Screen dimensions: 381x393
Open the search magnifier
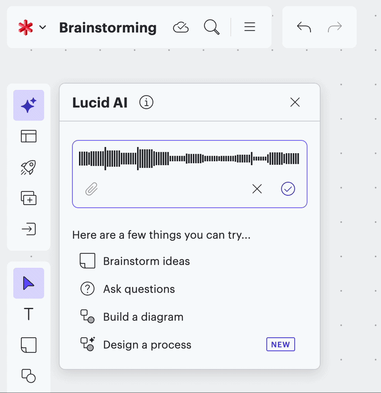click(212, 27)
